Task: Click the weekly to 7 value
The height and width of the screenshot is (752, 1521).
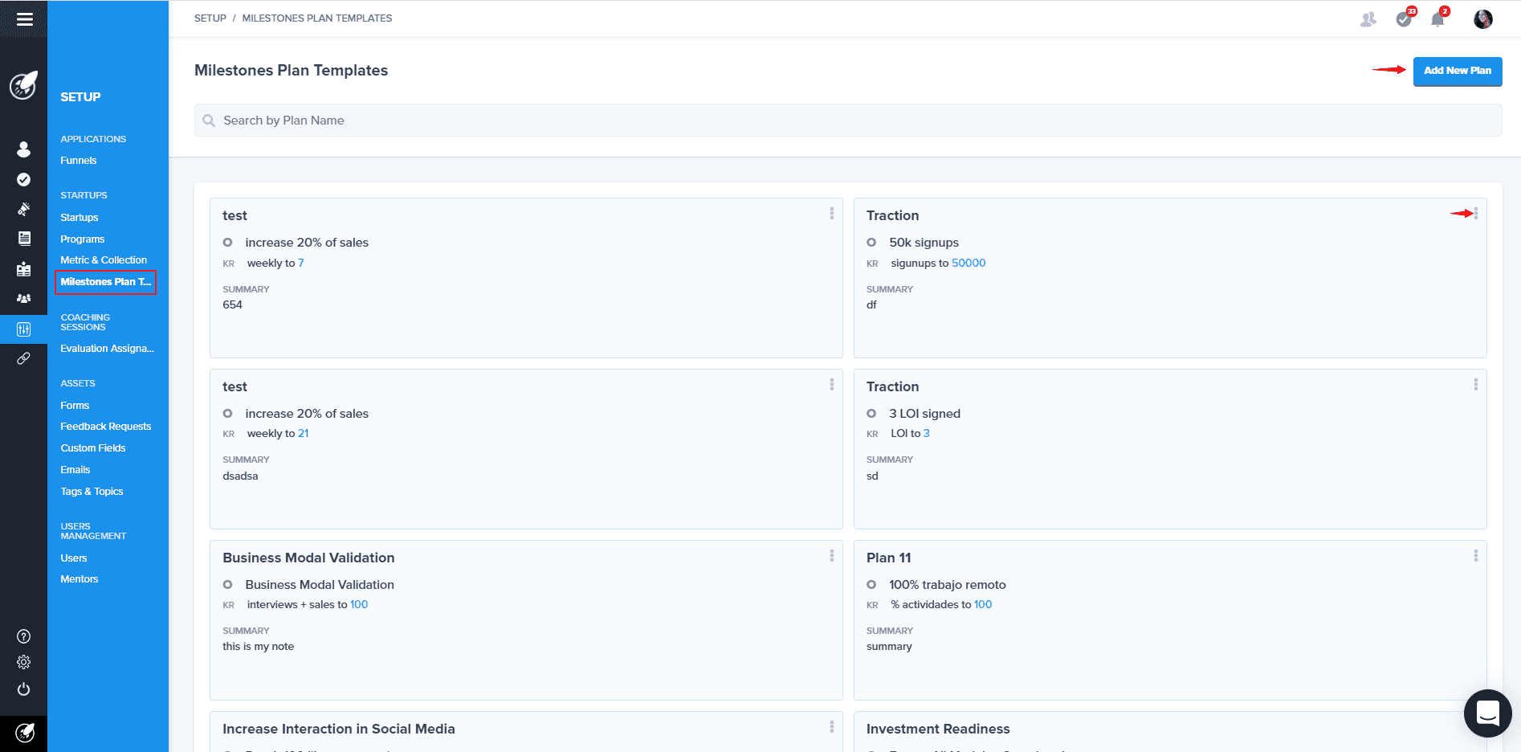Action: (x=301, y=263)
